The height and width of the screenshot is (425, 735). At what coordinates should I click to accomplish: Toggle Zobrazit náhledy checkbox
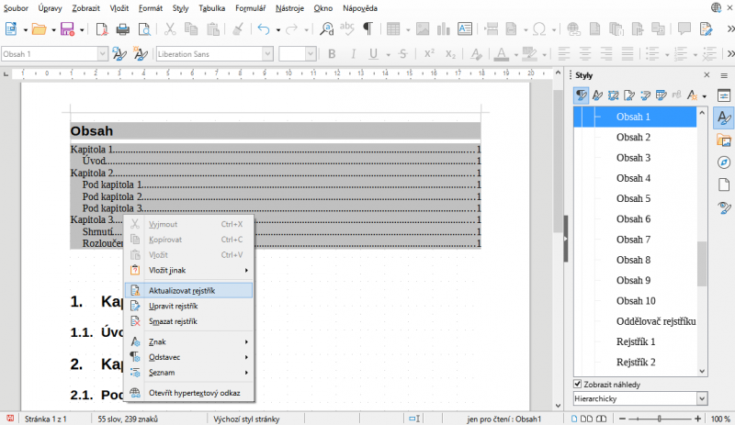coord(578,384)
